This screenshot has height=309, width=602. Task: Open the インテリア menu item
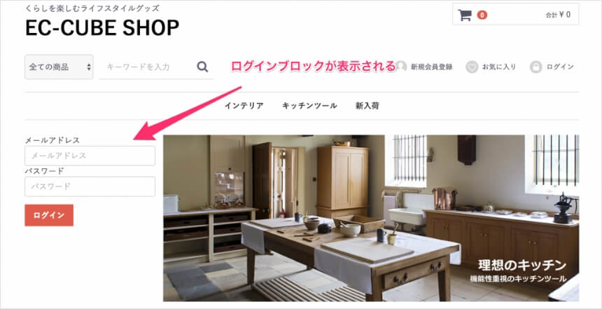point(244,106)
